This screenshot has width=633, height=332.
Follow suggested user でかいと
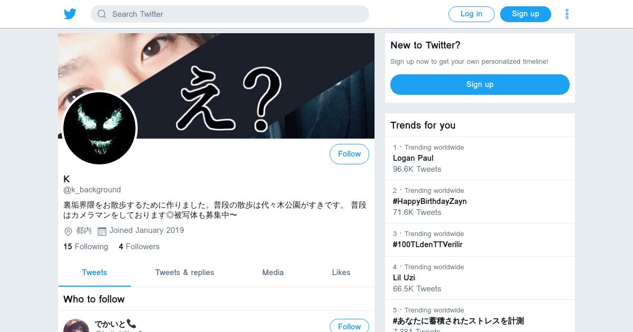click(349, 326)
